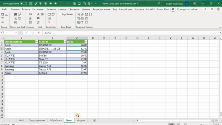Switch to the Данные tab

(86, 9)
